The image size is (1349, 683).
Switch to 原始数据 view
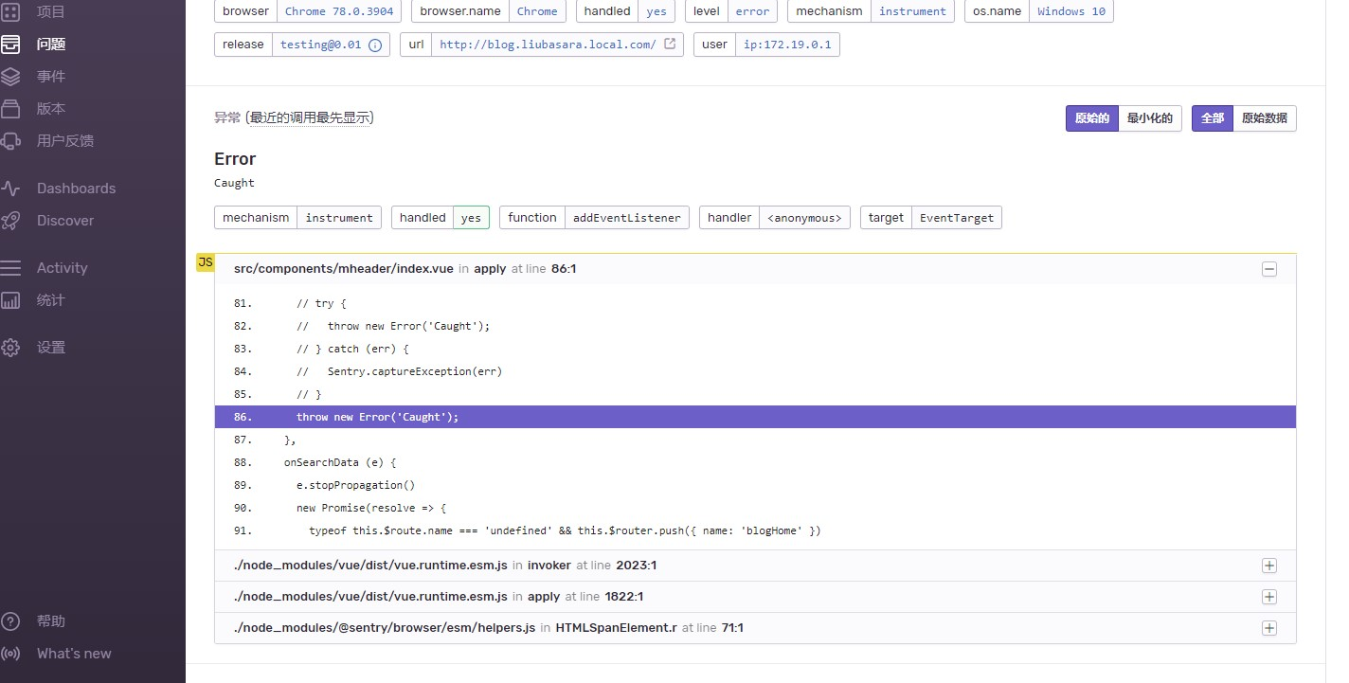tap(1265, 118)
